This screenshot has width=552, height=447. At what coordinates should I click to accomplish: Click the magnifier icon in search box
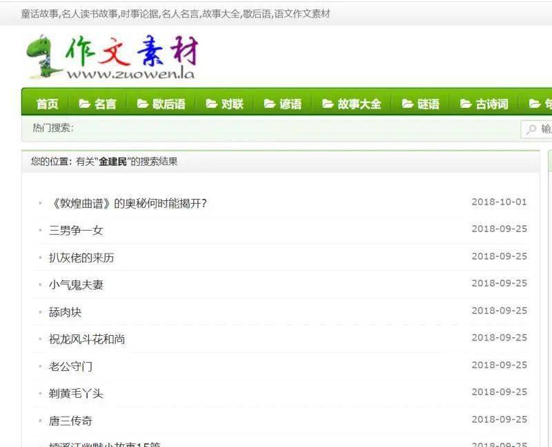click(531, 129)
